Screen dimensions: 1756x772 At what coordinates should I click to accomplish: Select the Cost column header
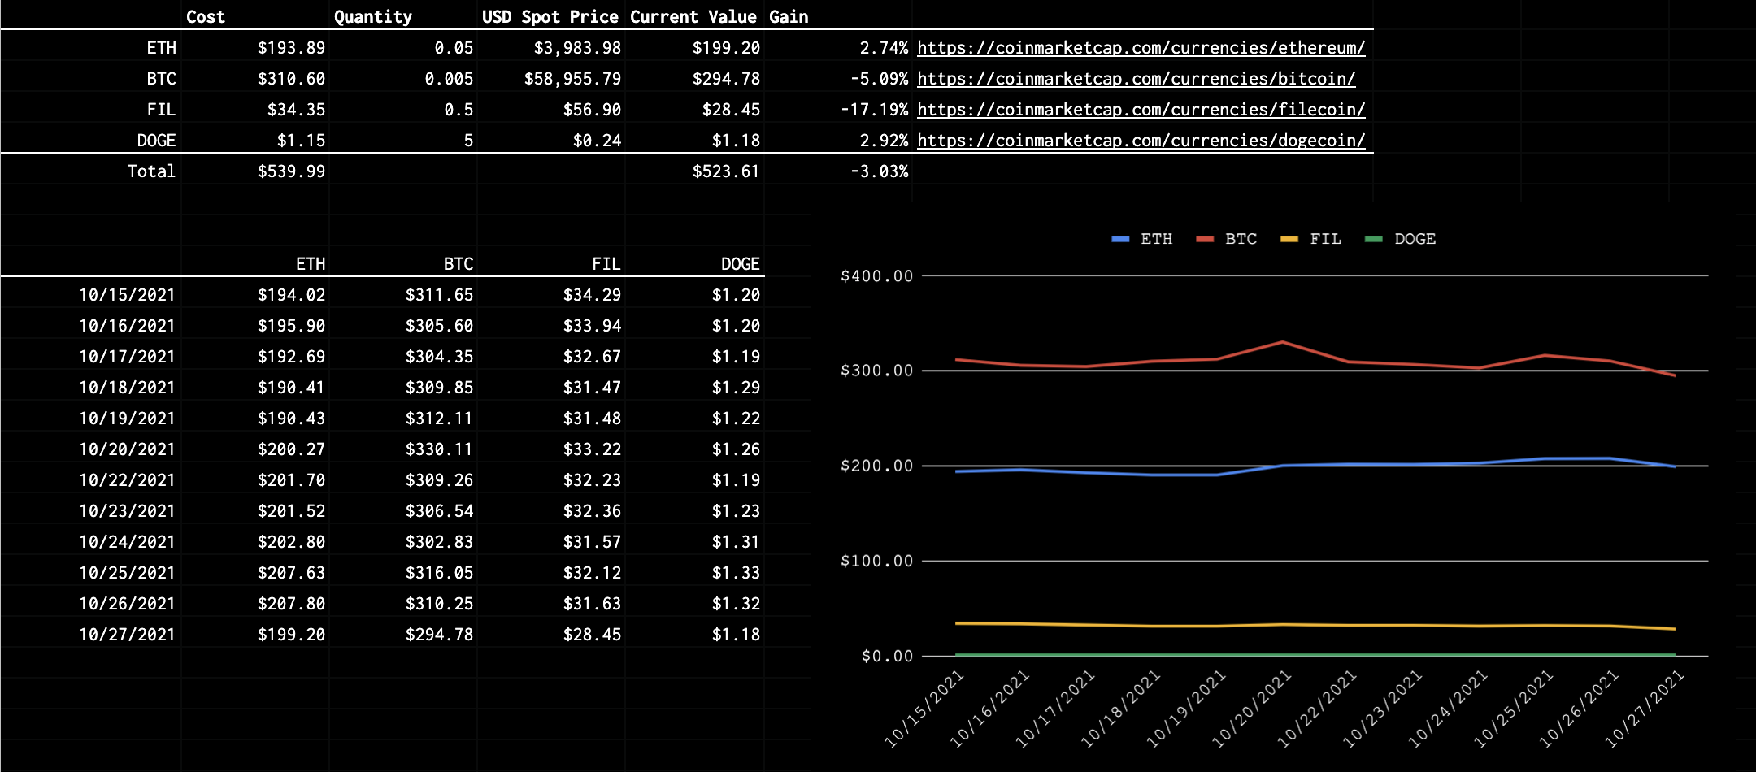click(x=206, y=16)
